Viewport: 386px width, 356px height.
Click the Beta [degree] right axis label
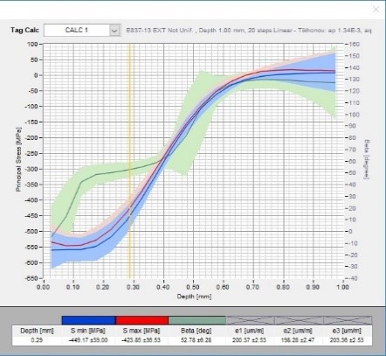367,159
